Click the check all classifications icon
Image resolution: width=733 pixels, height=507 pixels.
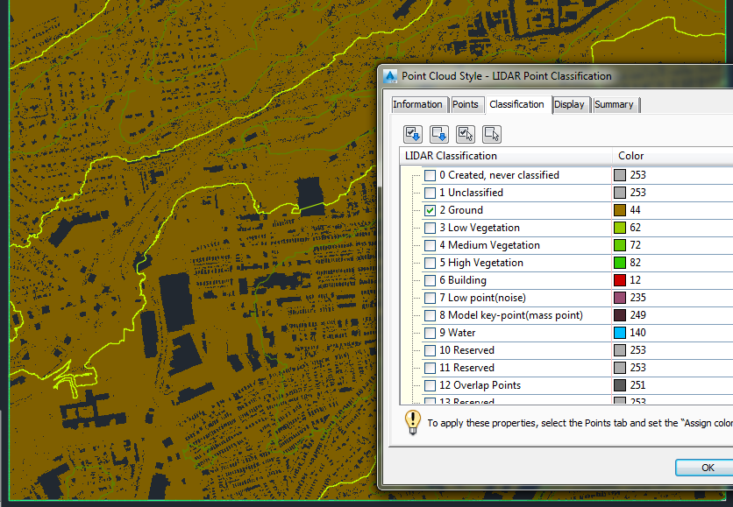(x=412, y=133)
